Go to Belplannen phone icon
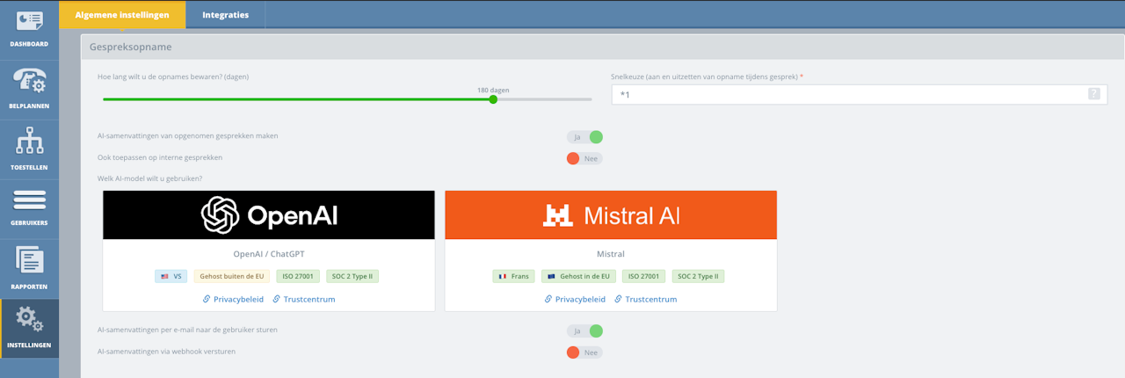The width and height of the screenshot is (1125, 378). [x=29, y=81]
